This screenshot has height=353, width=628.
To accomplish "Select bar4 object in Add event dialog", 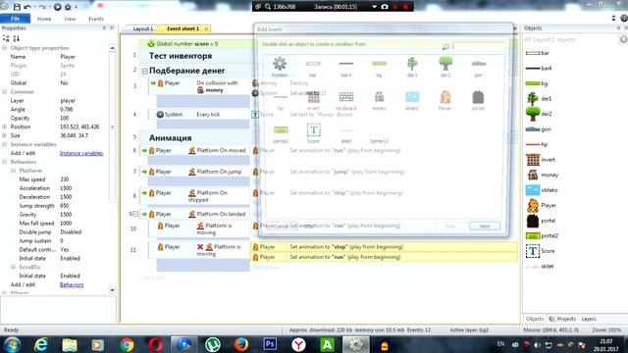I will coord(346,67).
